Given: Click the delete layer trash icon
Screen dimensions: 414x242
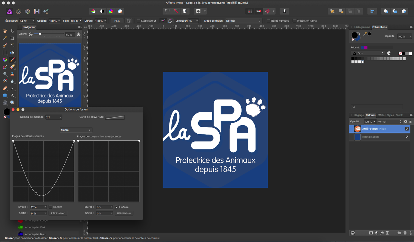Looking at the screenshot, I should click(411, 233).
